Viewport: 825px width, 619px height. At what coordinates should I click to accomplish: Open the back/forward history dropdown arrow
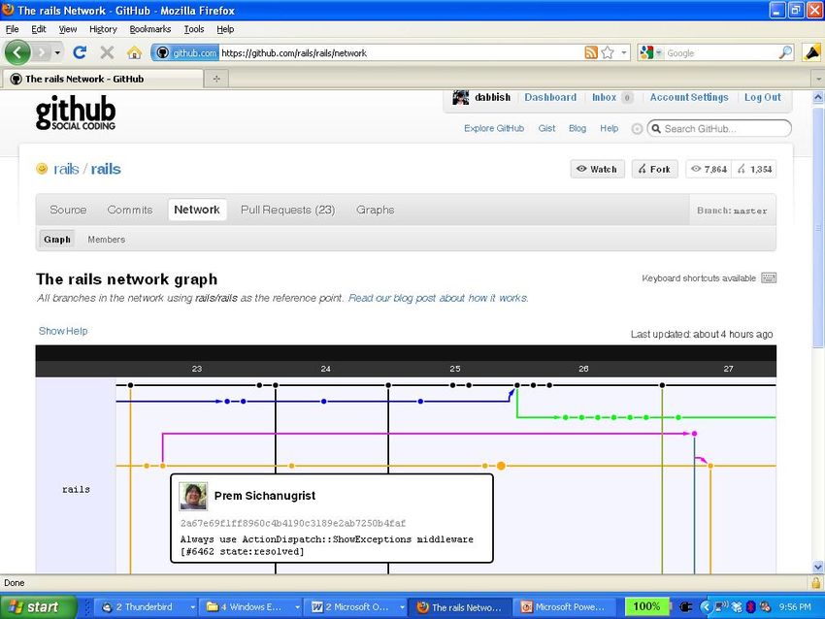pos(57,52)
